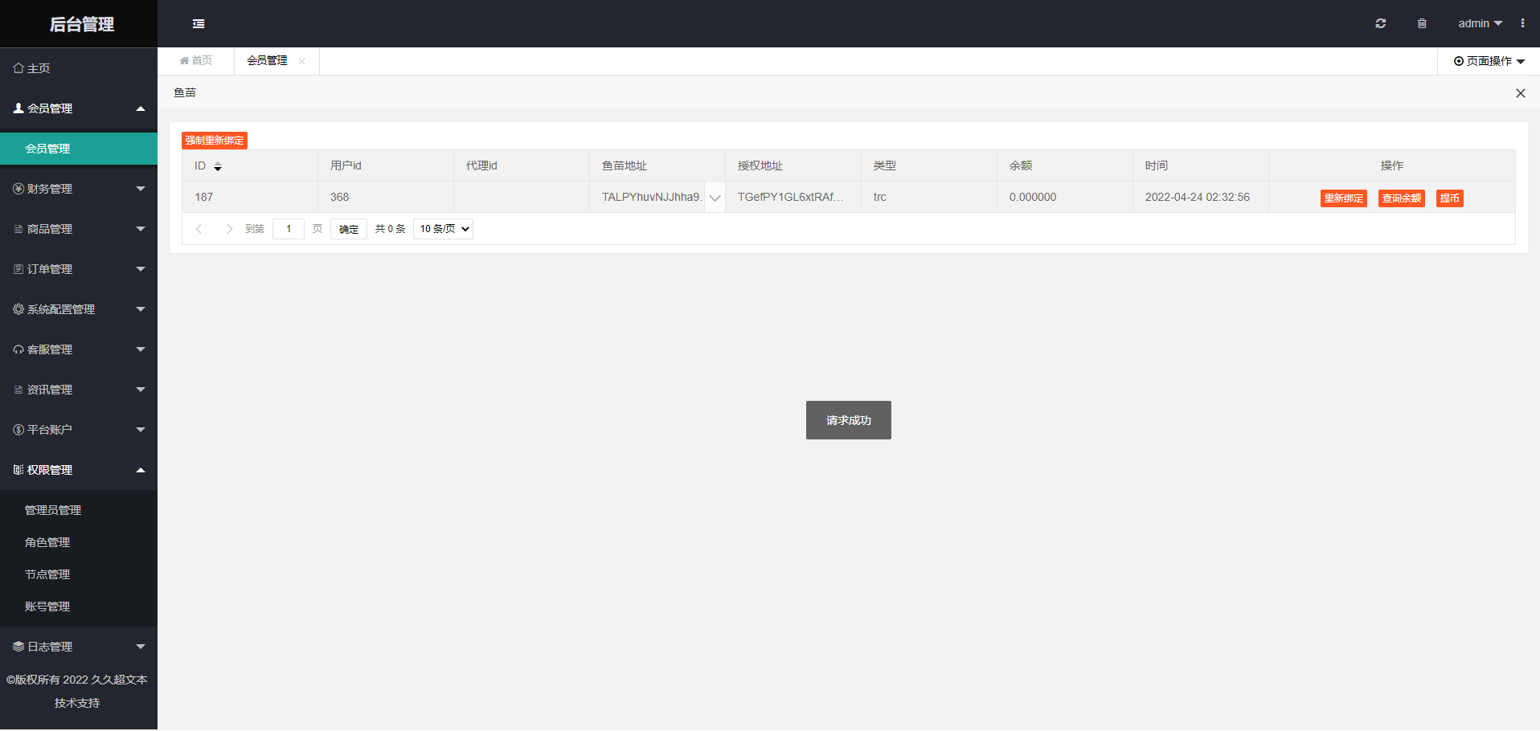Click the 用户id value 368

(339, 197)
